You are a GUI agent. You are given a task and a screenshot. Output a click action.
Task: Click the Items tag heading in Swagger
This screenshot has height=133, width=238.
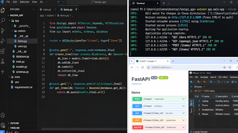coord(136,92)
